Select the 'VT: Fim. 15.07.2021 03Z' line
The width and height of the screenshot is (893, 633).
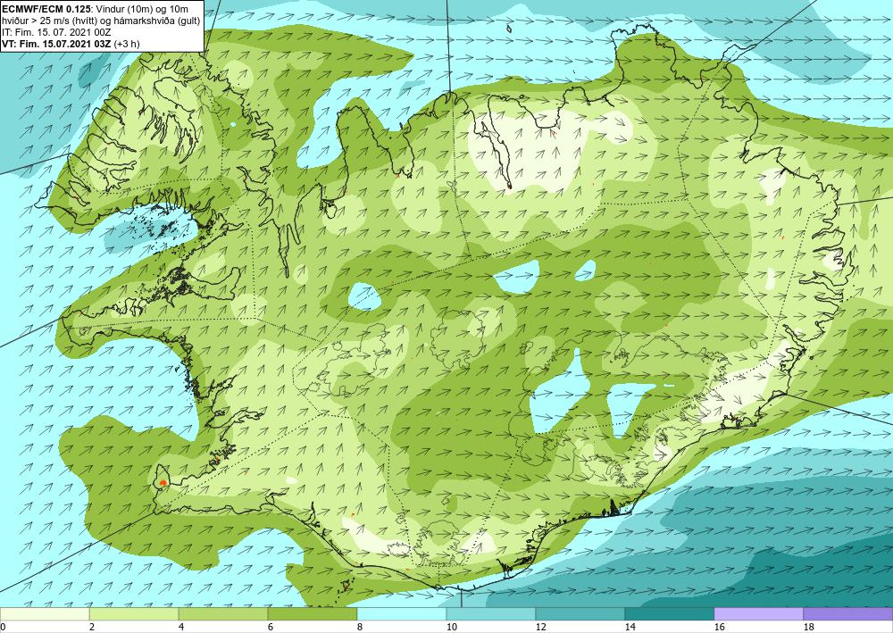(x=71, y=44)
